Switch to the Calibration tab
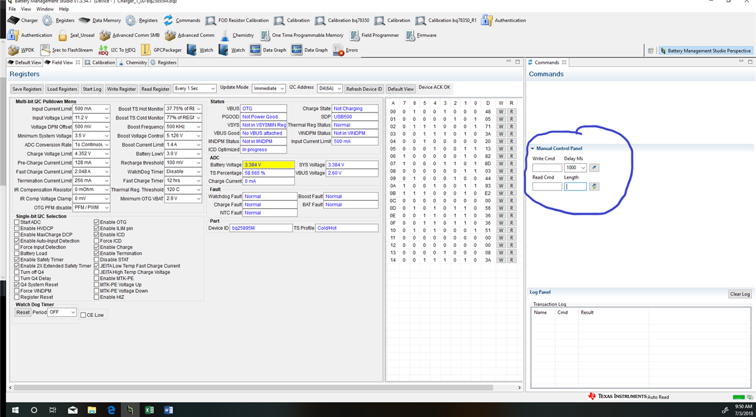 point(100,63)
